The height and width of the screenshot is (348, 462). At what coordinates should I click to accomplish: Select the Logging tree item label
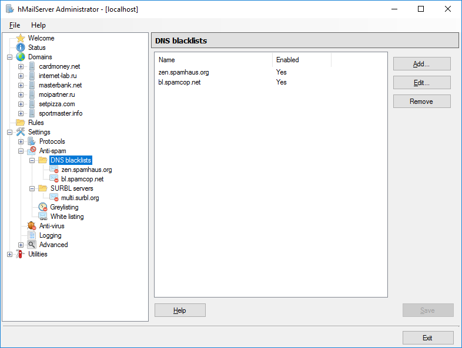point(51,235)
